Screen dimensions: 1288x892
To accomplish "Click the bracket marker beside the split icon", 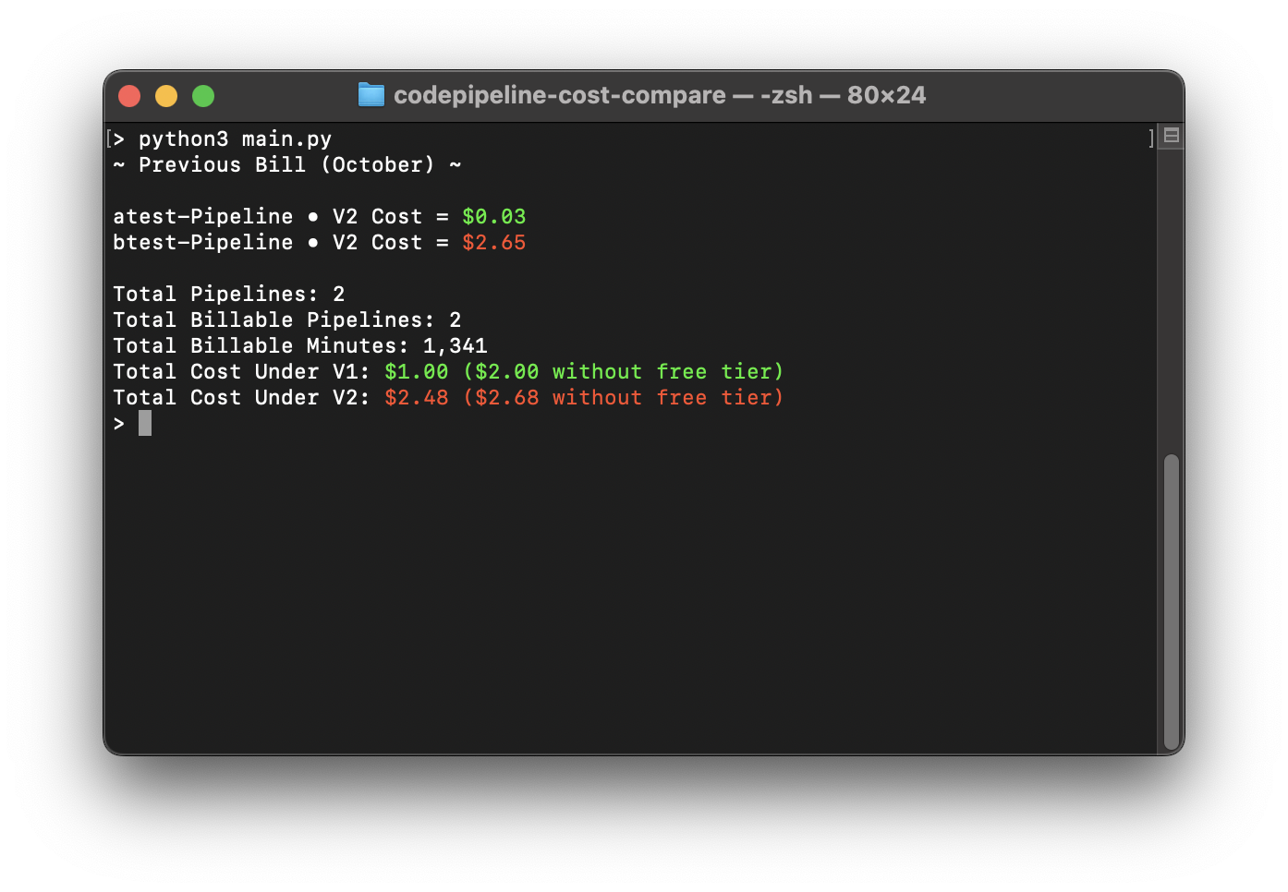I will pos(1151,138).
